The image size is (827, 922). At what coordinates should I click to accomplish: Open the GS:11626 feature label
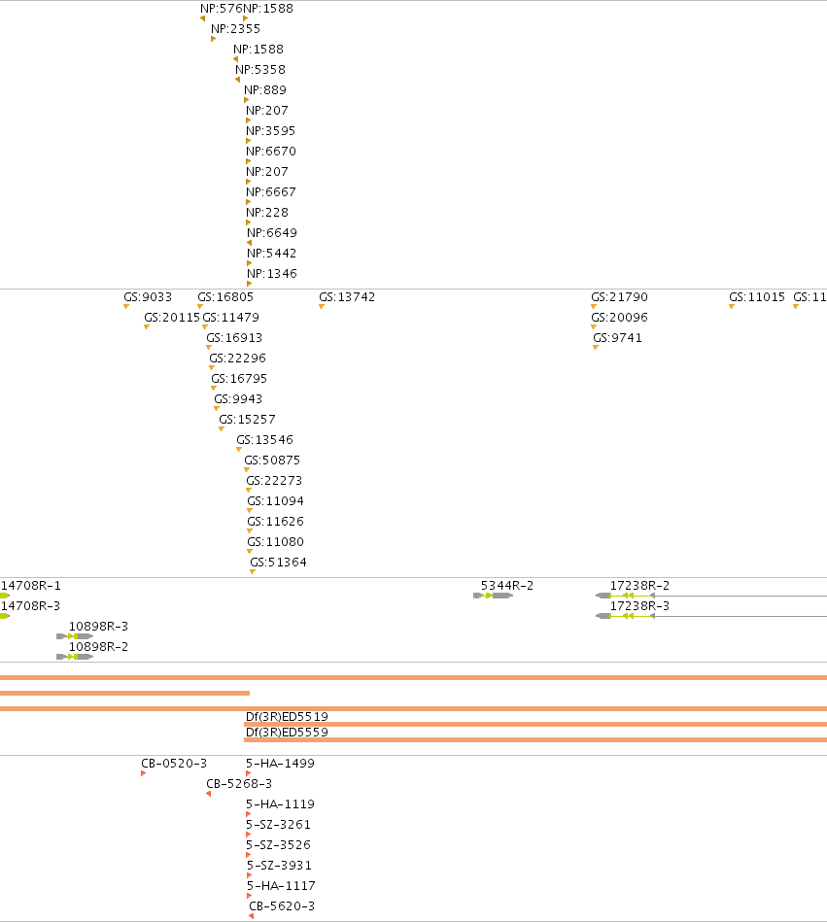[x=275, y=521]
